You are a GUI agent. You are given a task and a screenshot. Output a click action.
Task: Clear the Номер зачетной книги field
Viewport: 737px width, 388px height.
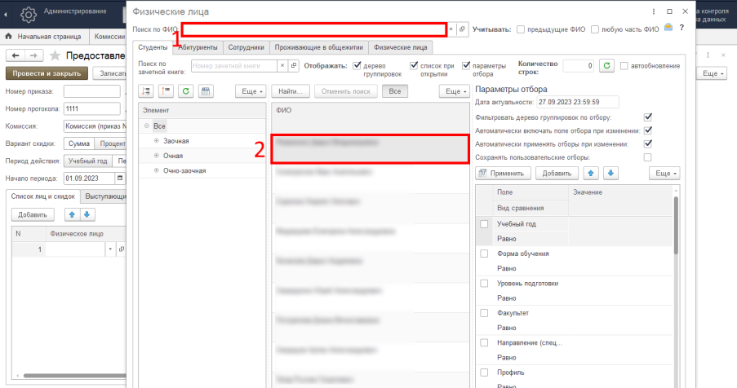tap(282, 66)
